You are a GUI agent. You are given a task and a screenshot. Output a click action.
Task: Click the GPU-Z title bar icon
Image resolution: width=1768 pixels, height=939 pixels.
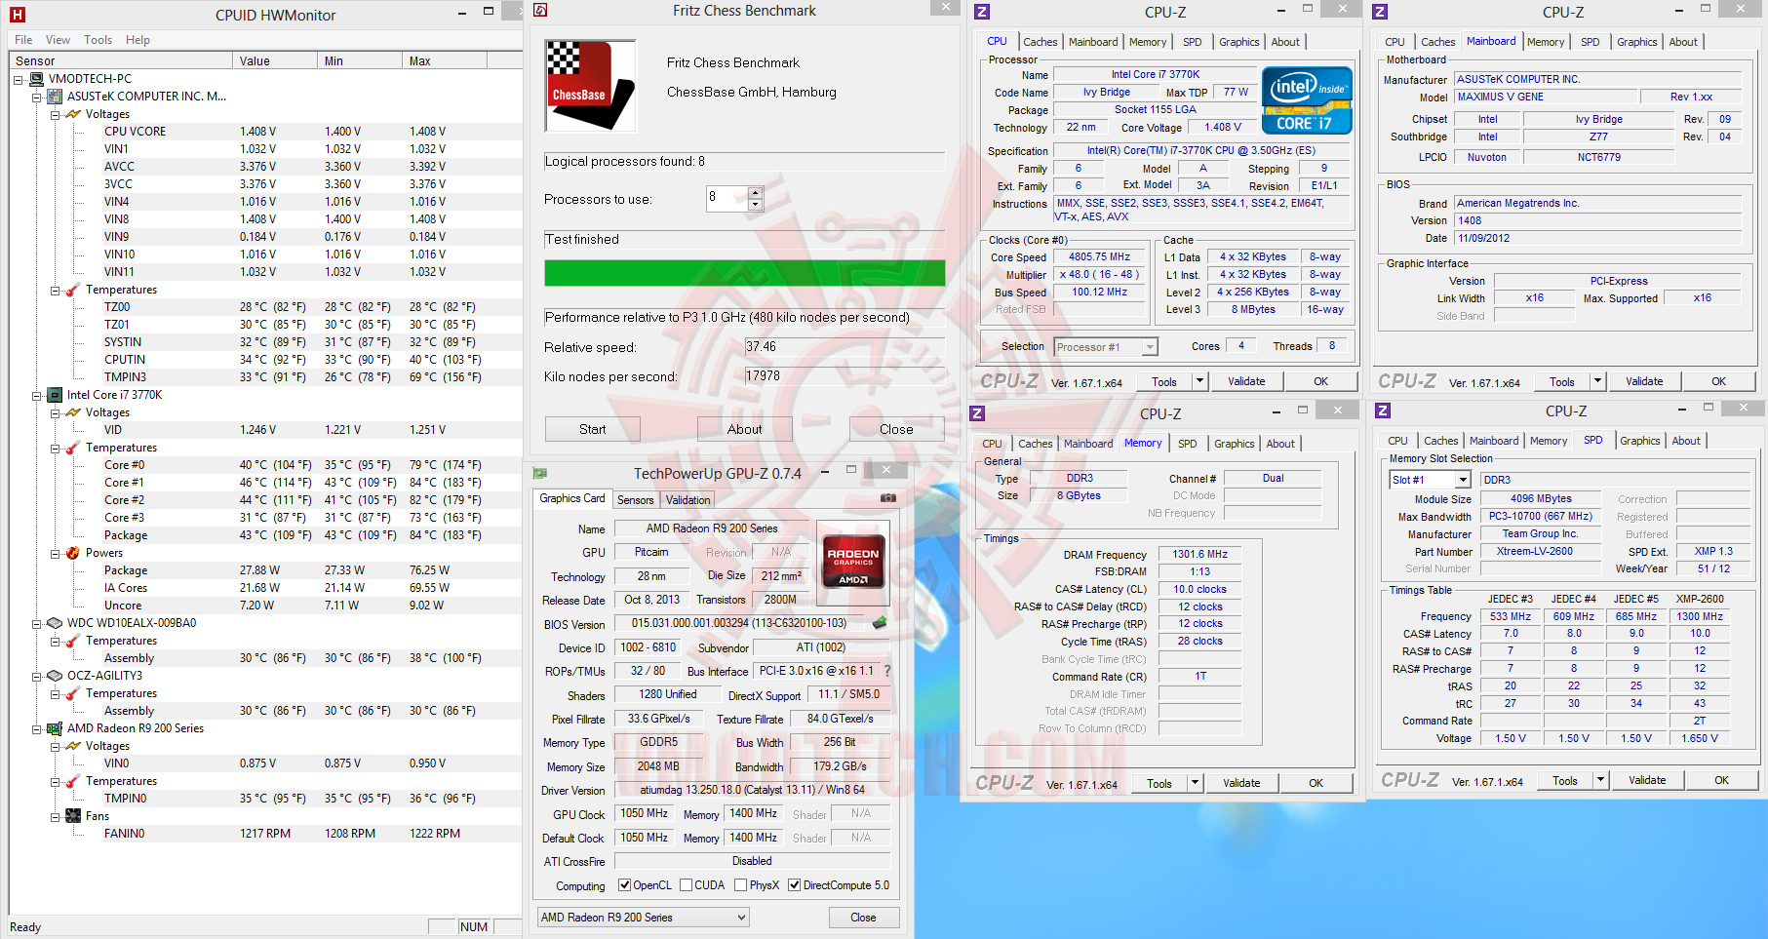(540, 474)
